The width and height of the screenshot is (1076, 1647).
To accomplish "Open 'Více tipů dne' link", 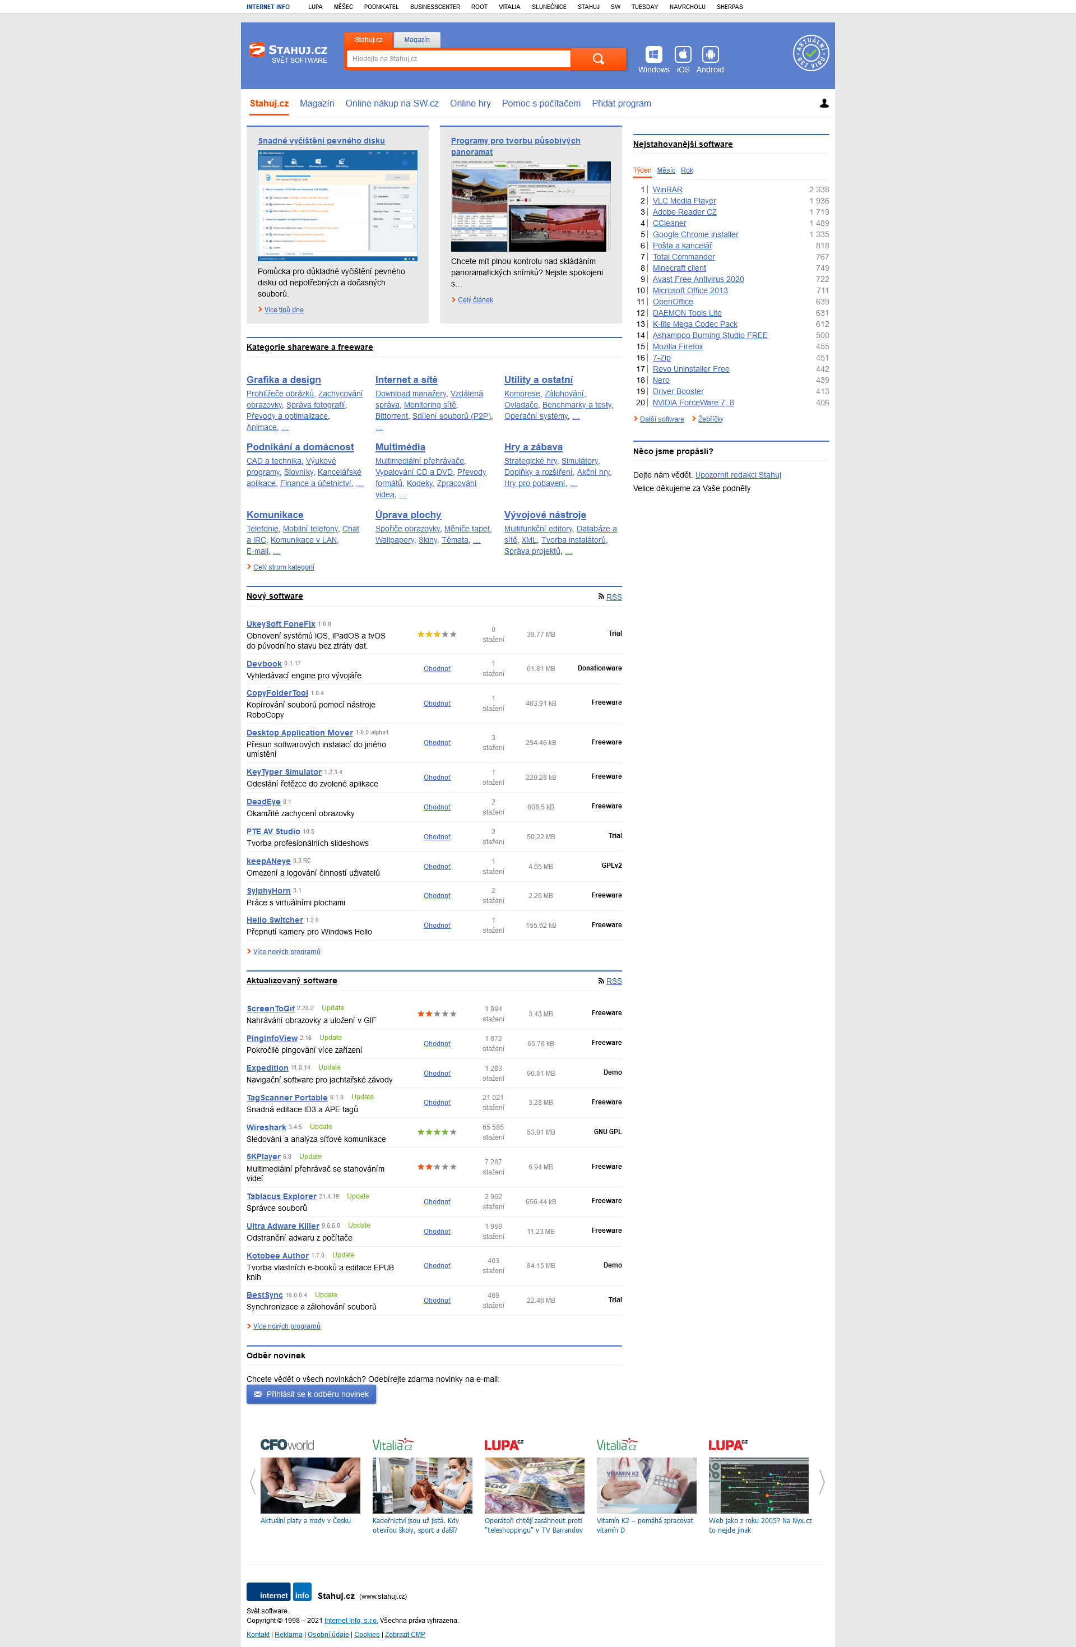I will [284, 310].
